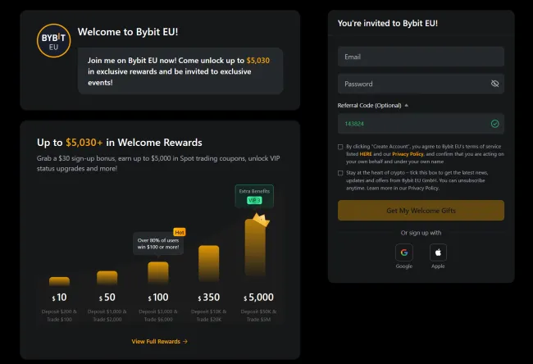Viewport: 533px width, 364px height.
Task: Click the $ 350 reward amount label
Action: pos(209,298)
